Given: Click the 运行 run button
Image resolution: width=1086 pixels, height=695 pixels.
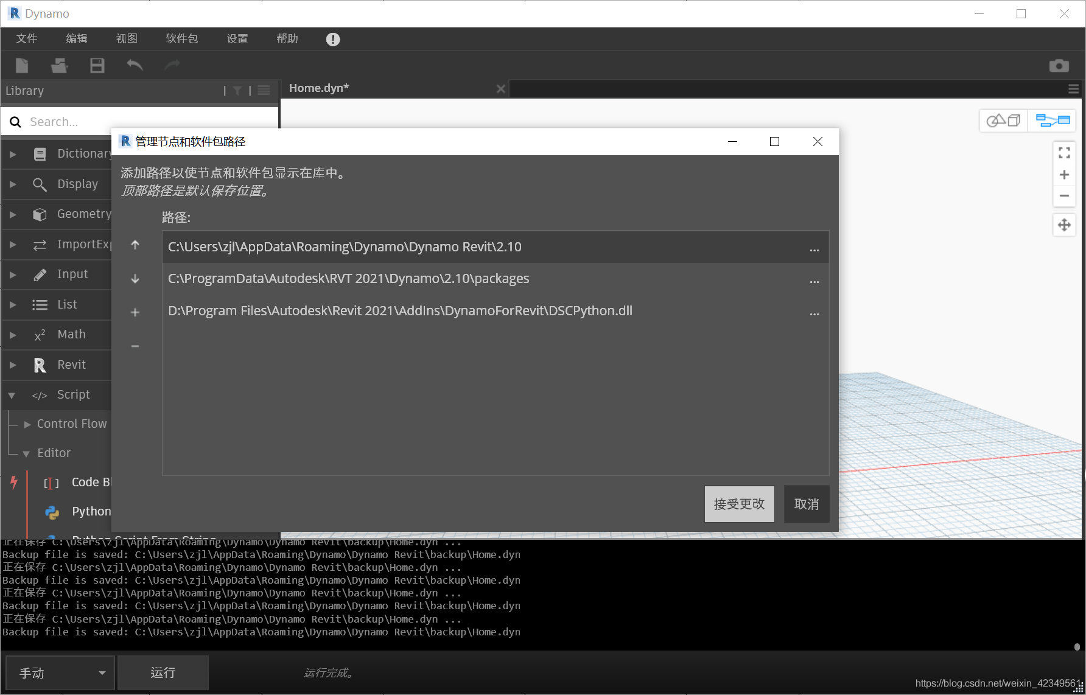Looking at the screenshot, I should click(163, 672).
